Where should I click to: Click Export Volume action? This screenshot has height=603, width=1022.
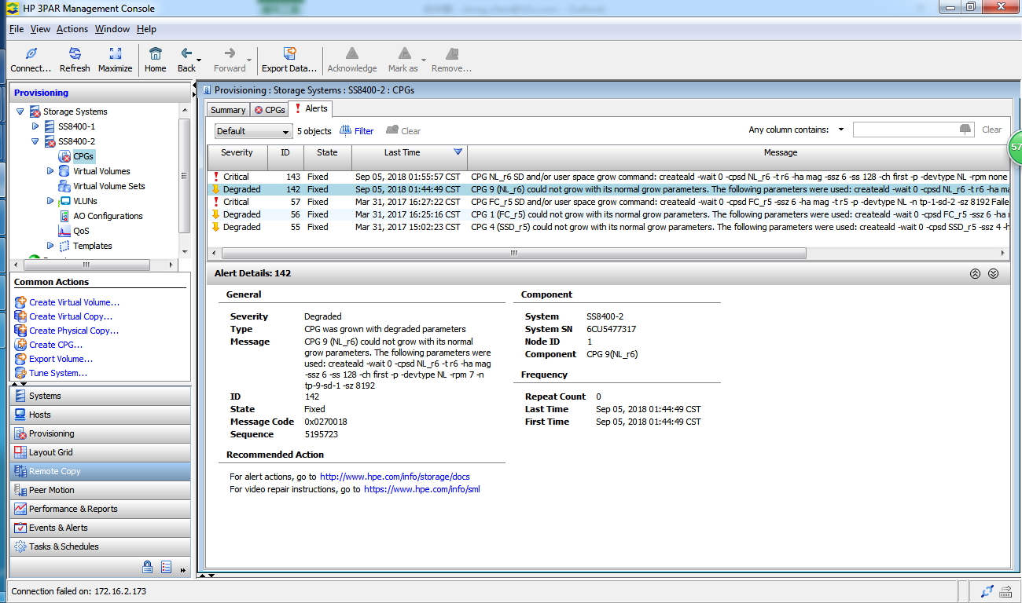coord(53,359)
